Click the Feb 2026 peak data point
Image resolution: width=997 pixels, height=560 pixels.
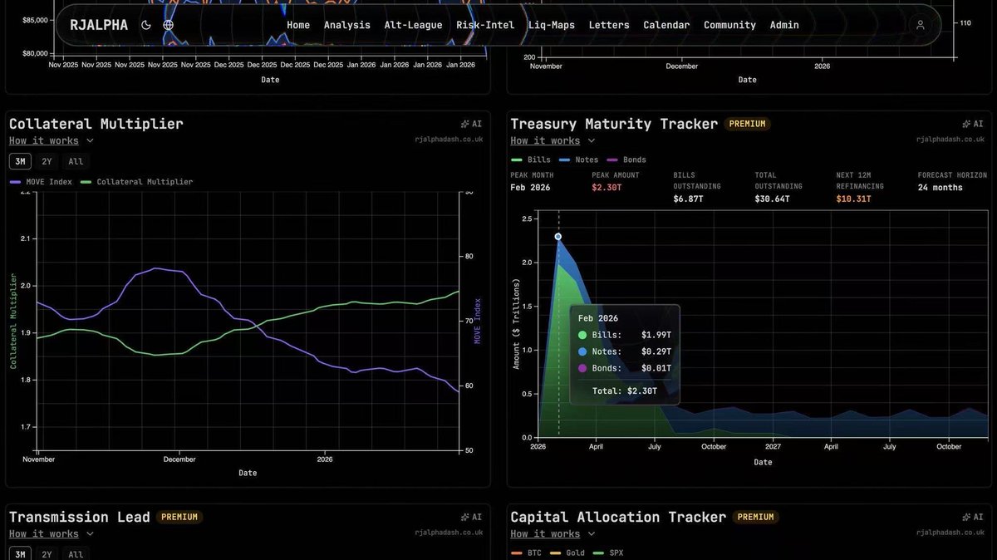pos(558,237)
